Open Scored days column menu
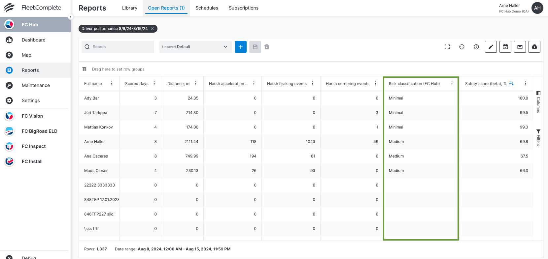This screenshot has height=259, width=548. 154,84
